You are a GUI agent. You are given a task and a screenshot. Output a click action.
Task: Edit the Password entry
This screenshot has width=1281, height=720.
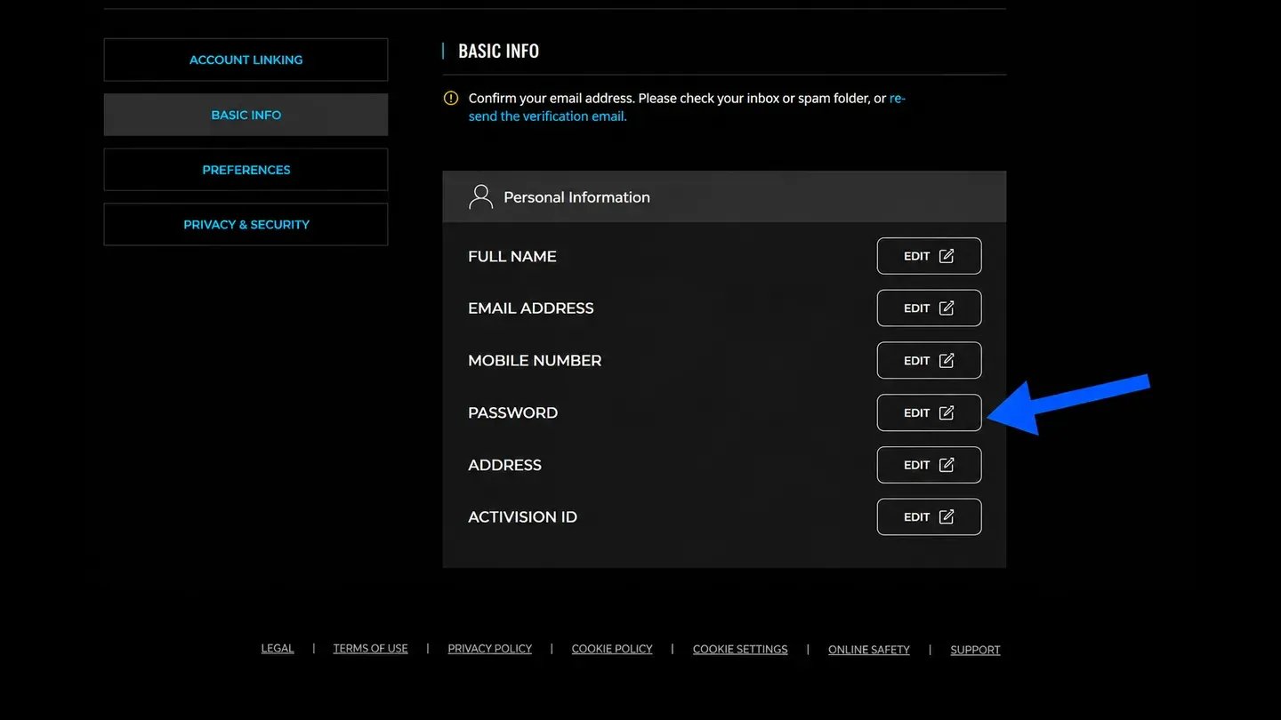tap(929, 412)
